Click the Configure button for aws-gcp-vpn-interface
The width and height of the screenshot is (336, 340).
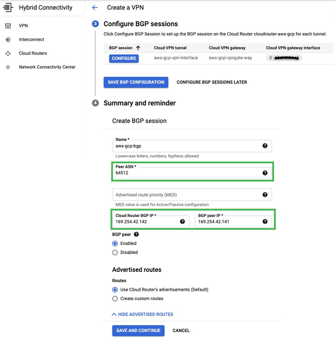tap(124, 58)
